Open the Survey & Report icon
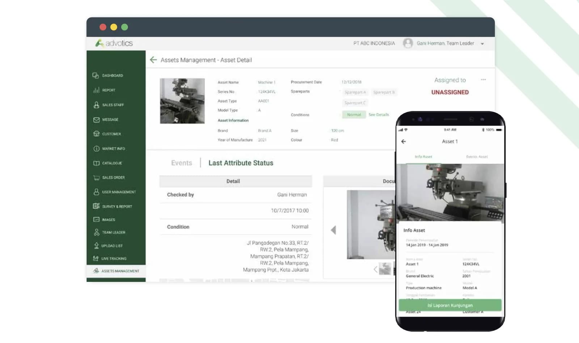This screenshot has height=343, width=579. (x=96, y=206)
